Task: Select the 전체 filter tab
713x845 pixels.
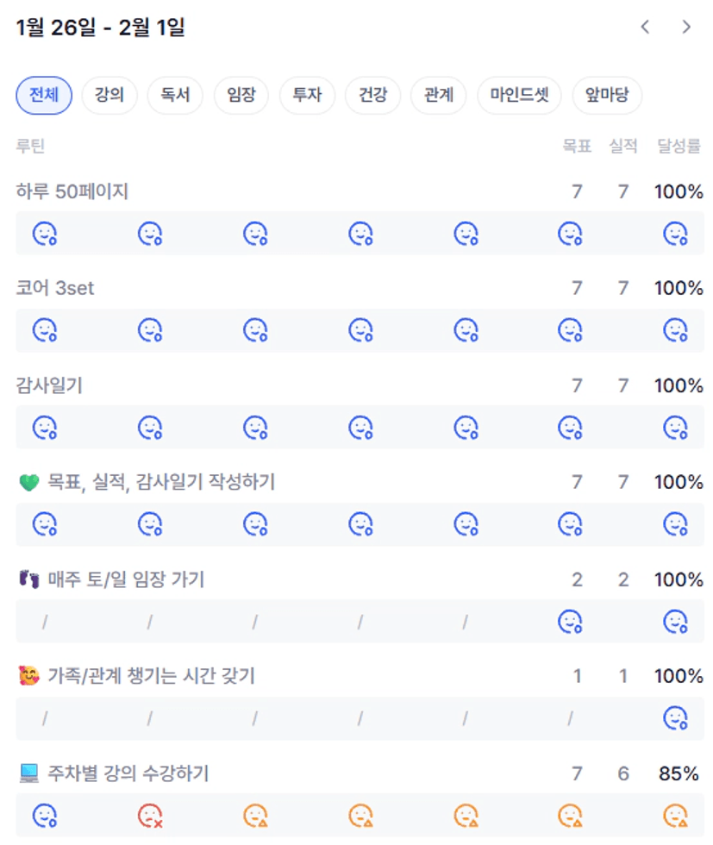Action: point(44,96)
